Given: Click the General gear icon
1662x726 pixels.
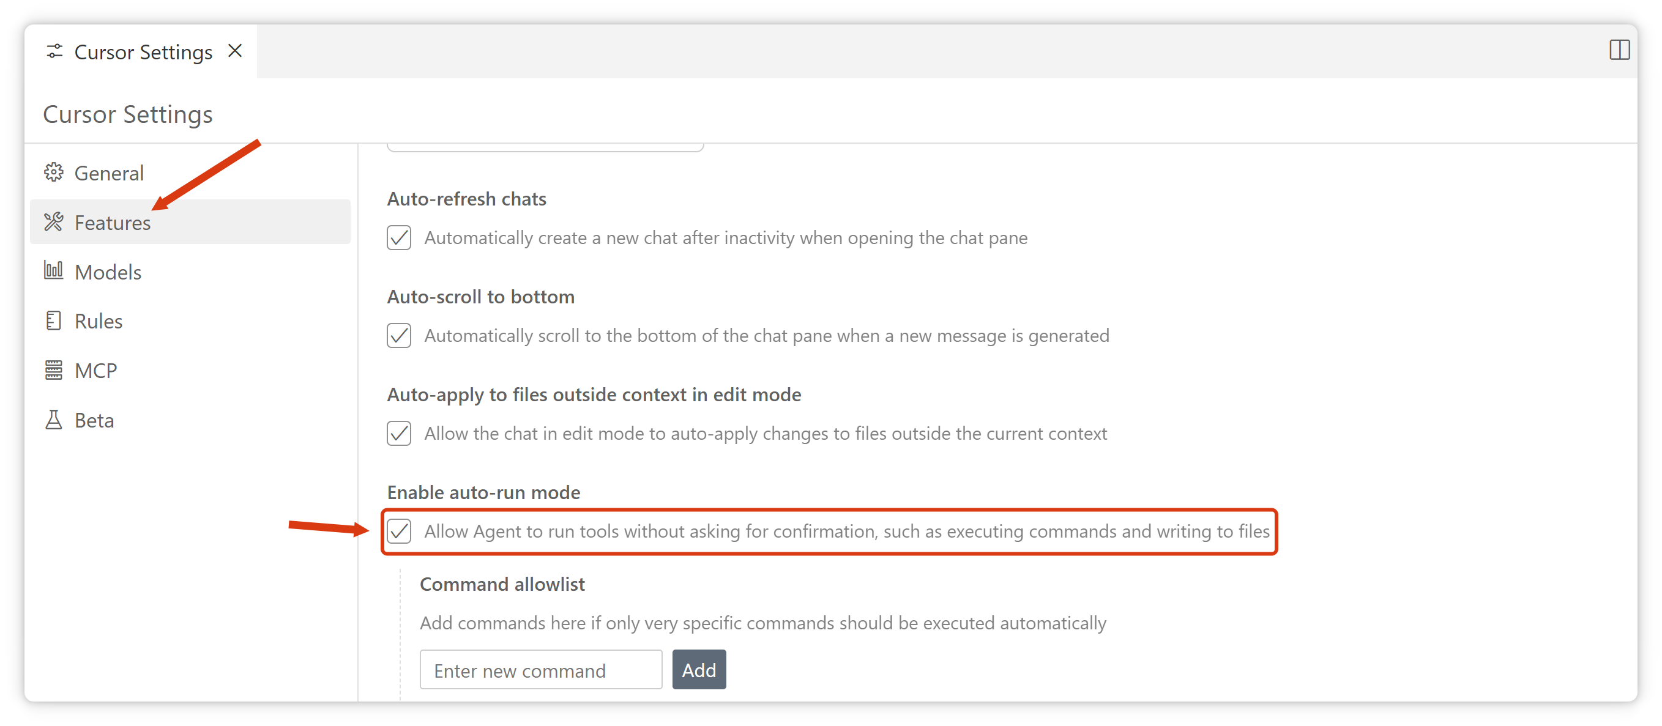Looking at the screenshot, I should point(54,172).
